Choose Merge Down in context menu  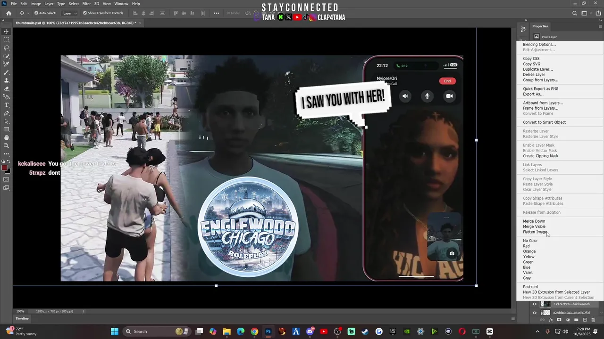534,221
